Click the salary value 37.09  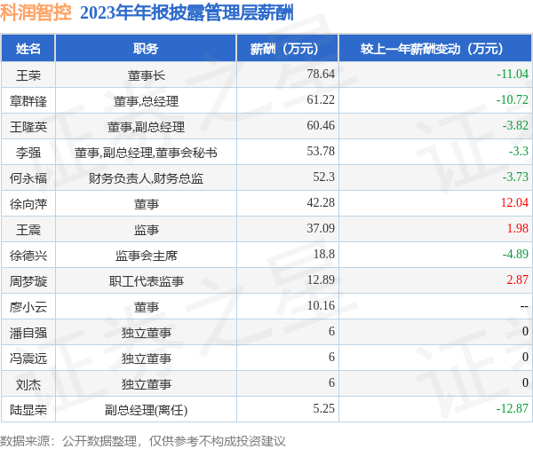(321, 229)
